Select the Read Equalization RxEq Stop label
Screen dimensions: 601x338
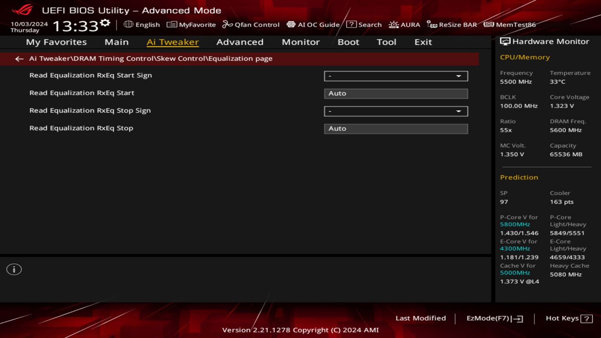coord(81,128)
